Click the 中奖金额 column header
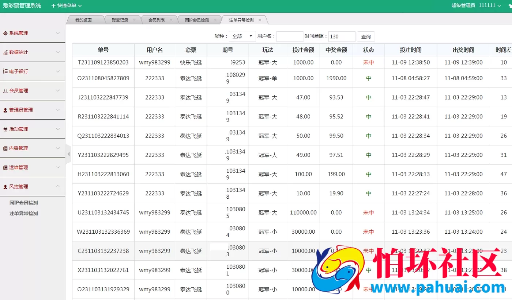 click(336, 50)
